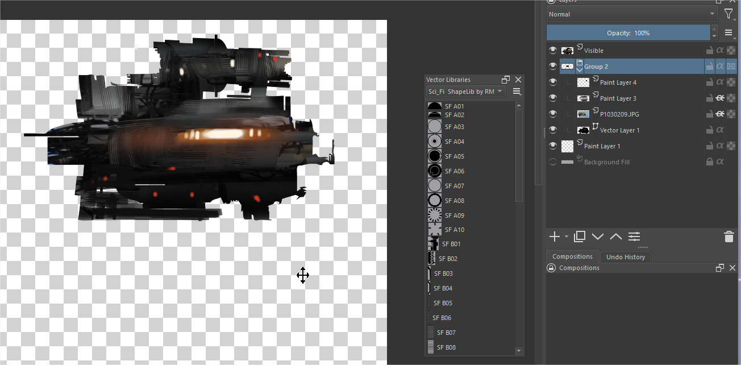
Task: Click the layer Opacity slider
Action: [x=628, y=33]
